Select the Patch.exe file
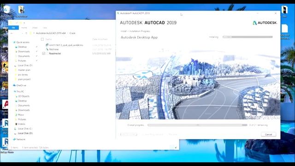 (54, 49)
